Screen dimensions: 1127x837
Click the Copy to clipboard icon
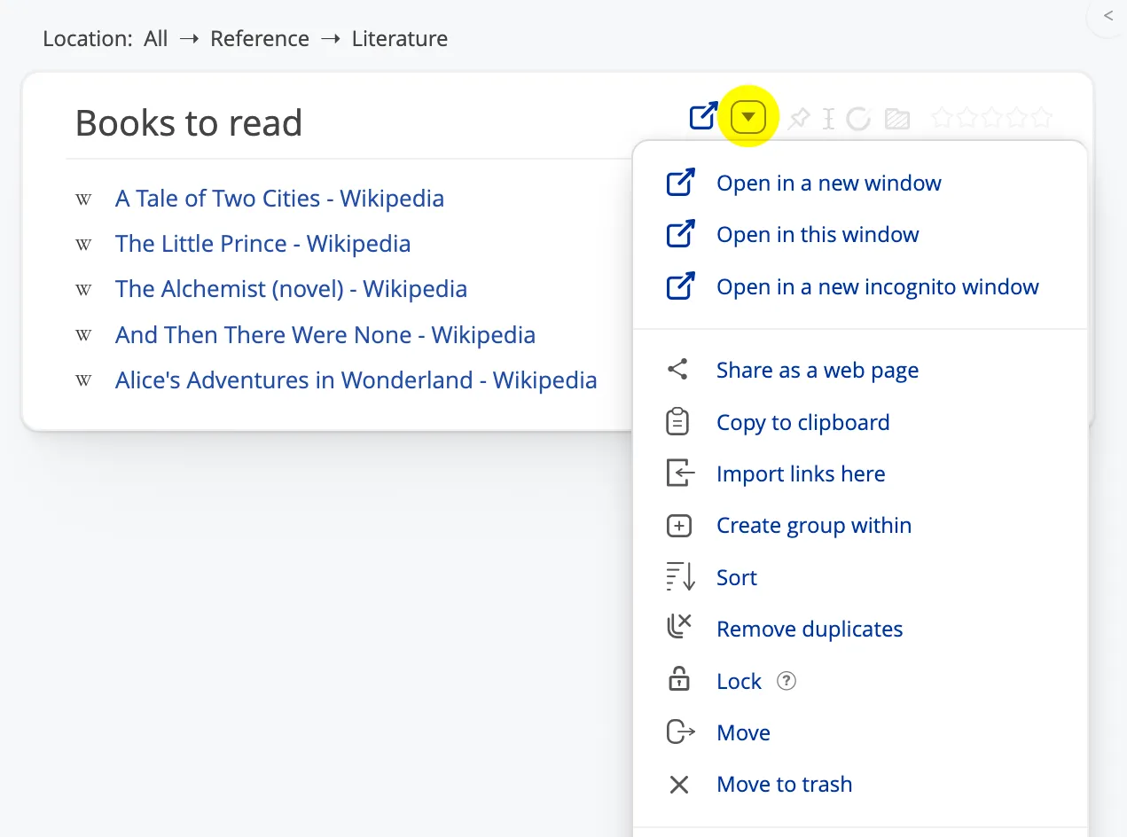[x=678, y=422]
